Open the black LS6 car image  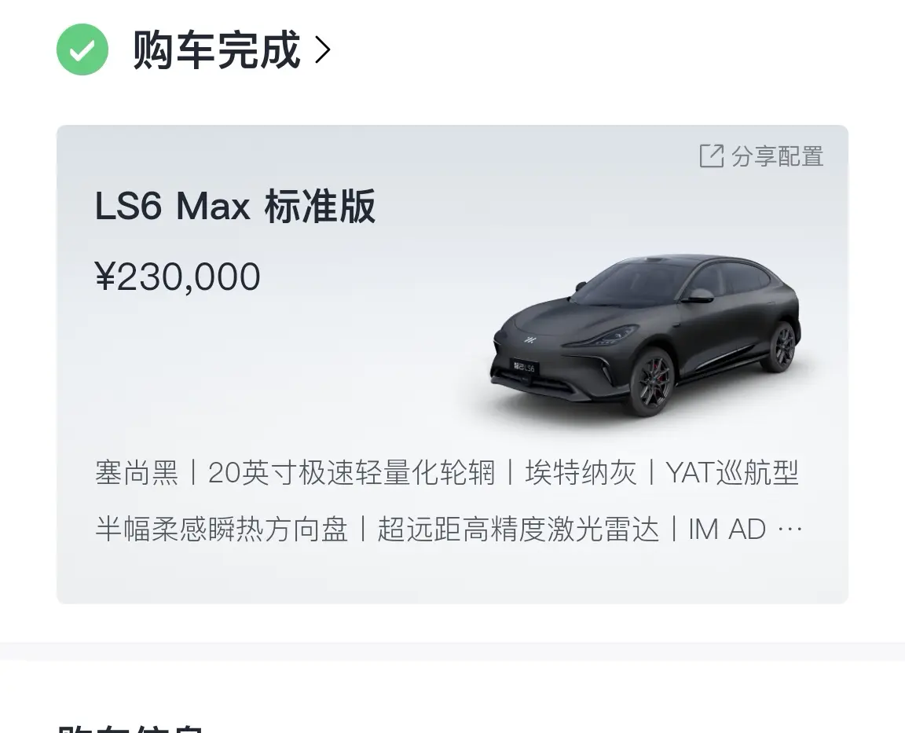(x=645, y=335)
